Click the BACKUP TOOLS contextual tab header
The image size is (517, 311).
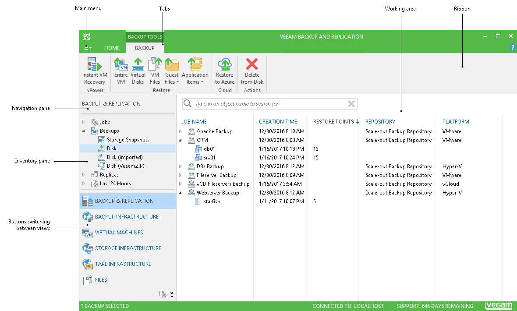tap(145, 37)
